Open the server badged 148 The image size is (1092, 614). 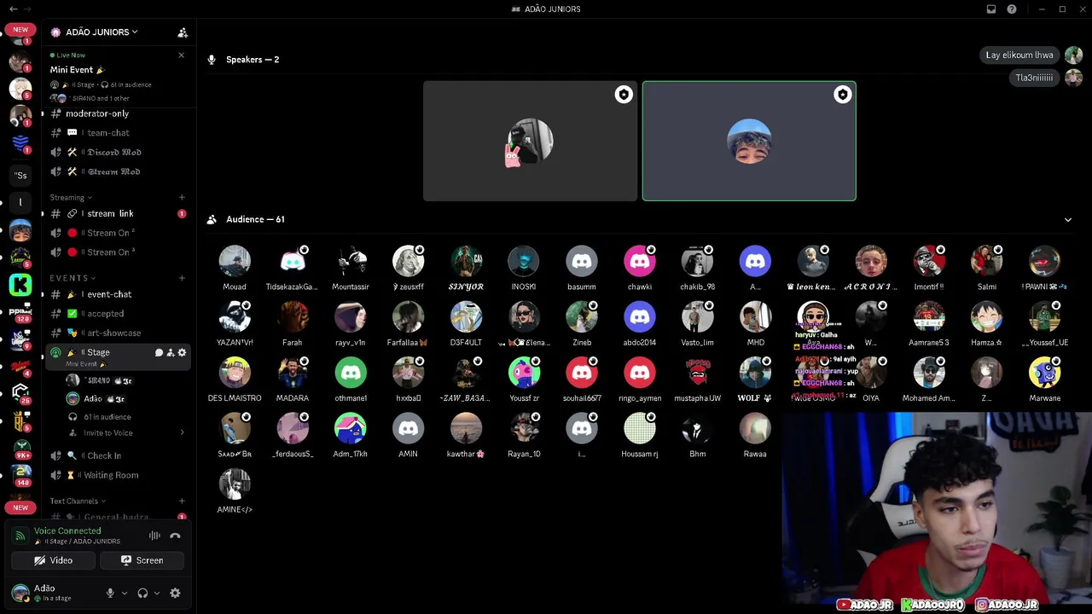click(20, 474)
